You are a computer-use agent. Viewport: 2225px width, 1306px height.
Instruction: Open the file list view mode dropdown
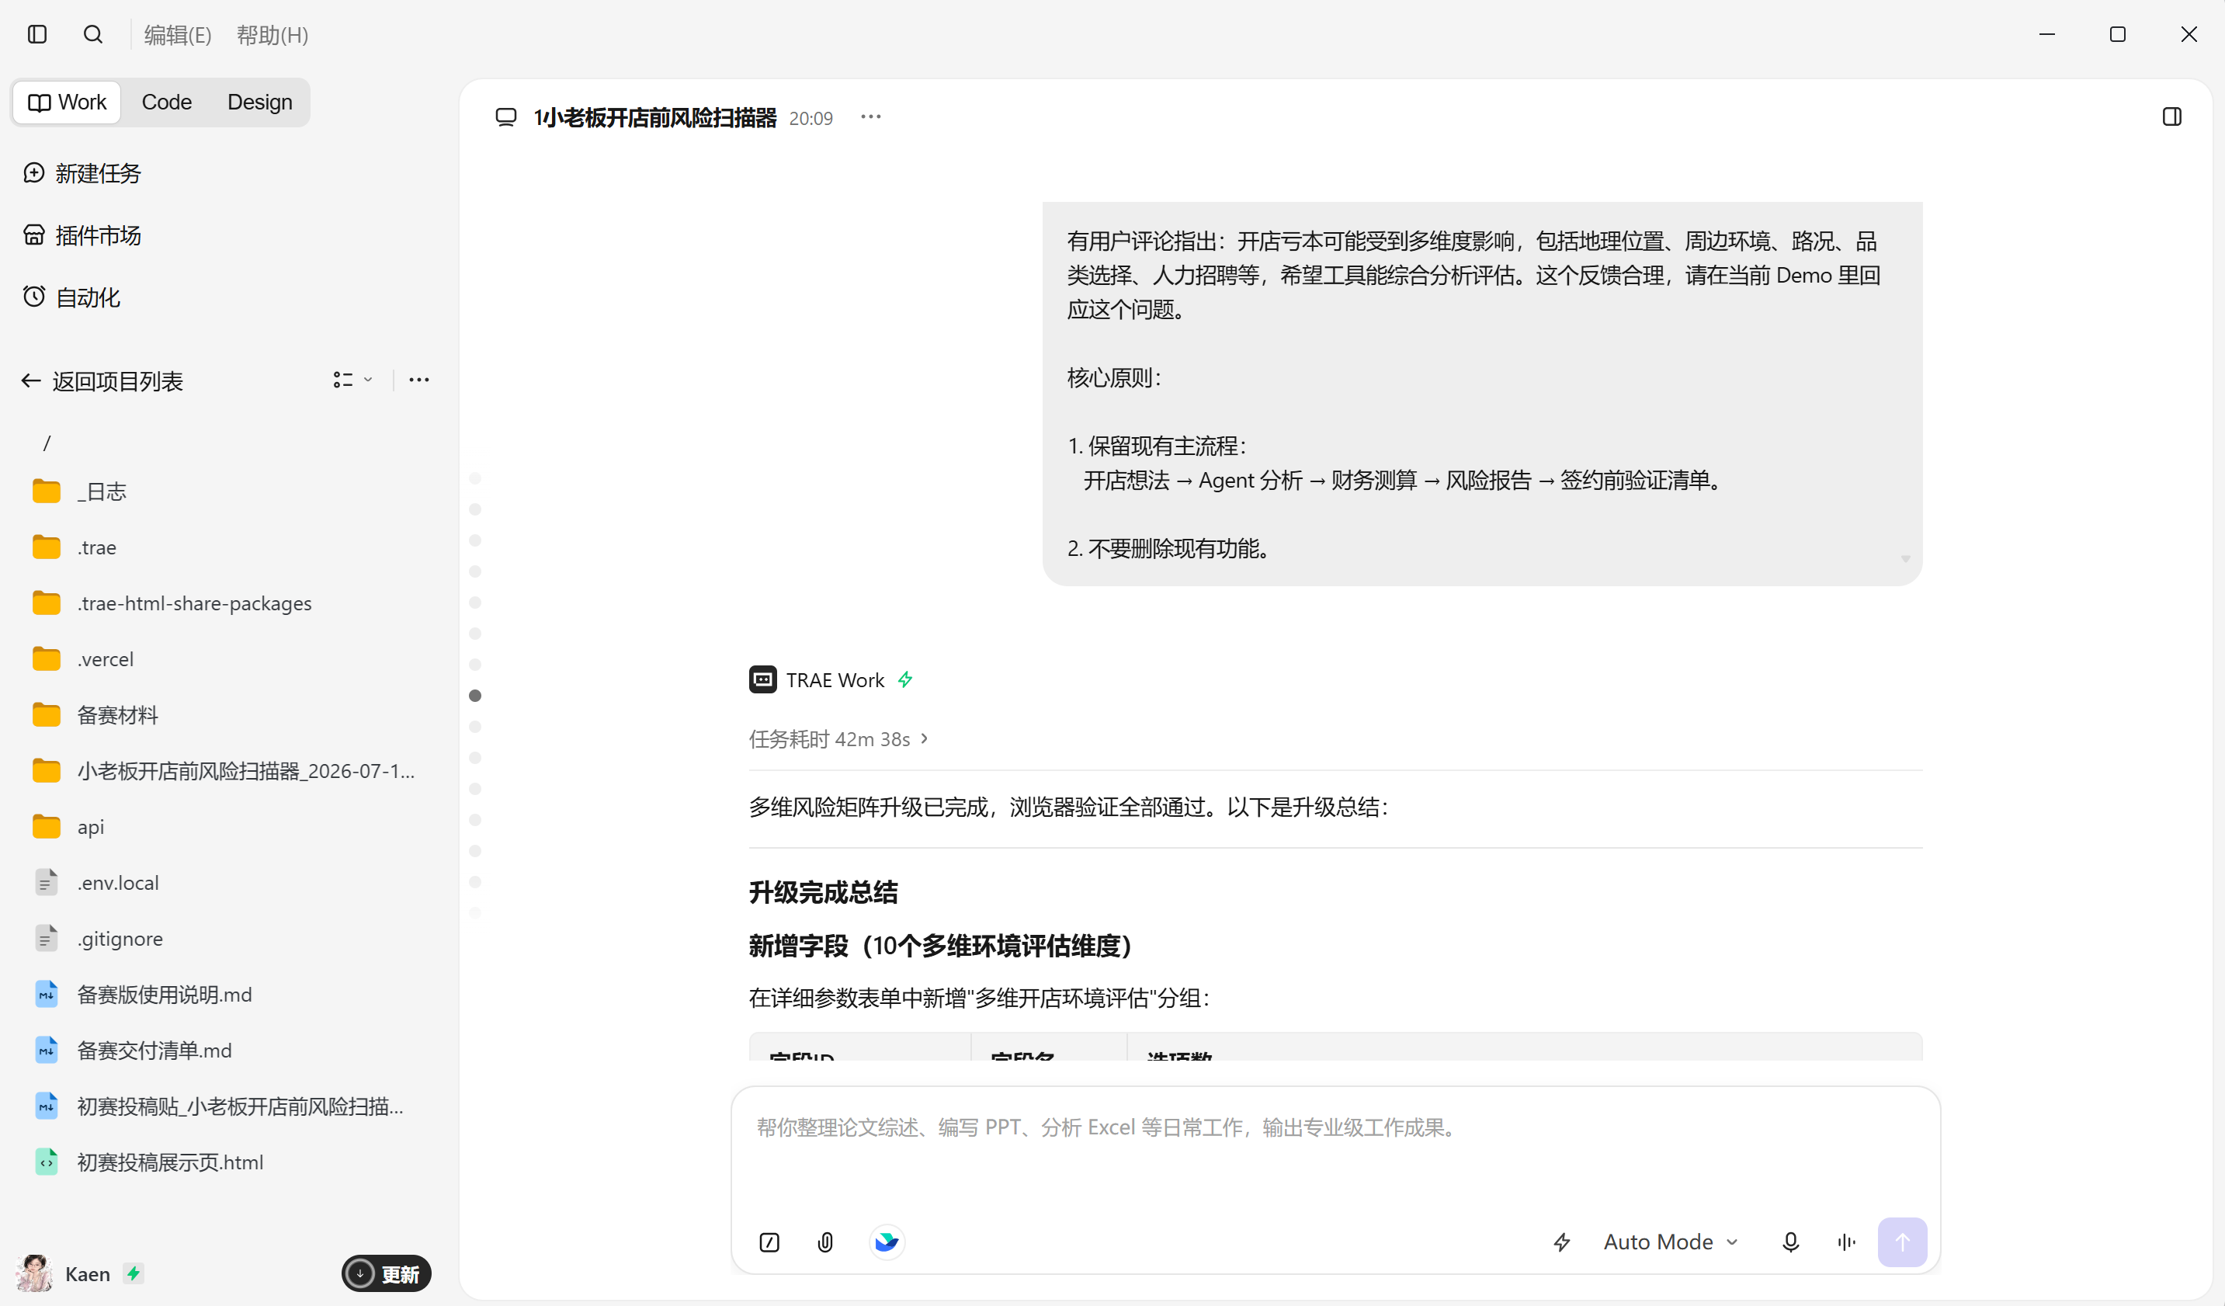coord(352,380)
